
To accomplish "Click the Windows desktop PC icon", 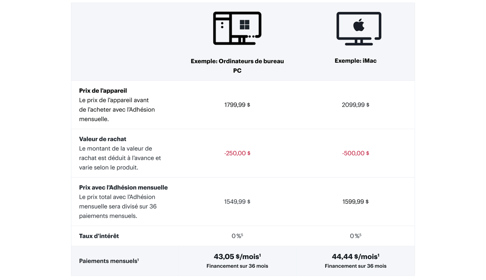I will tap(237, 28).
